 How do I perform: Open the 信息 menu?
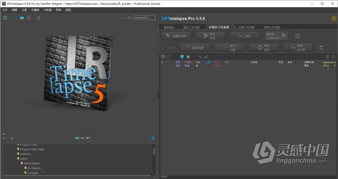tap(68, 10)
